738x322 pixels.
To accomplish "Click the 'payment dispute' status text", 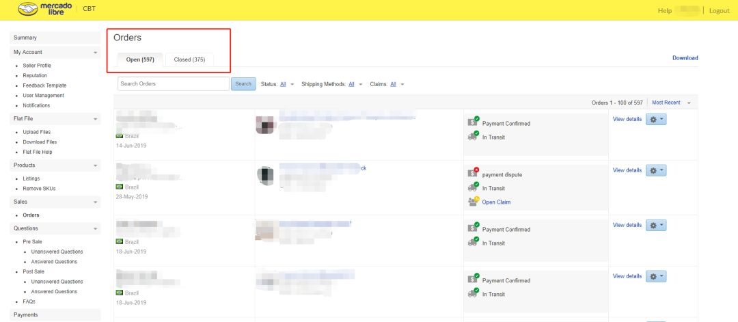I will [x=502, y=174].
